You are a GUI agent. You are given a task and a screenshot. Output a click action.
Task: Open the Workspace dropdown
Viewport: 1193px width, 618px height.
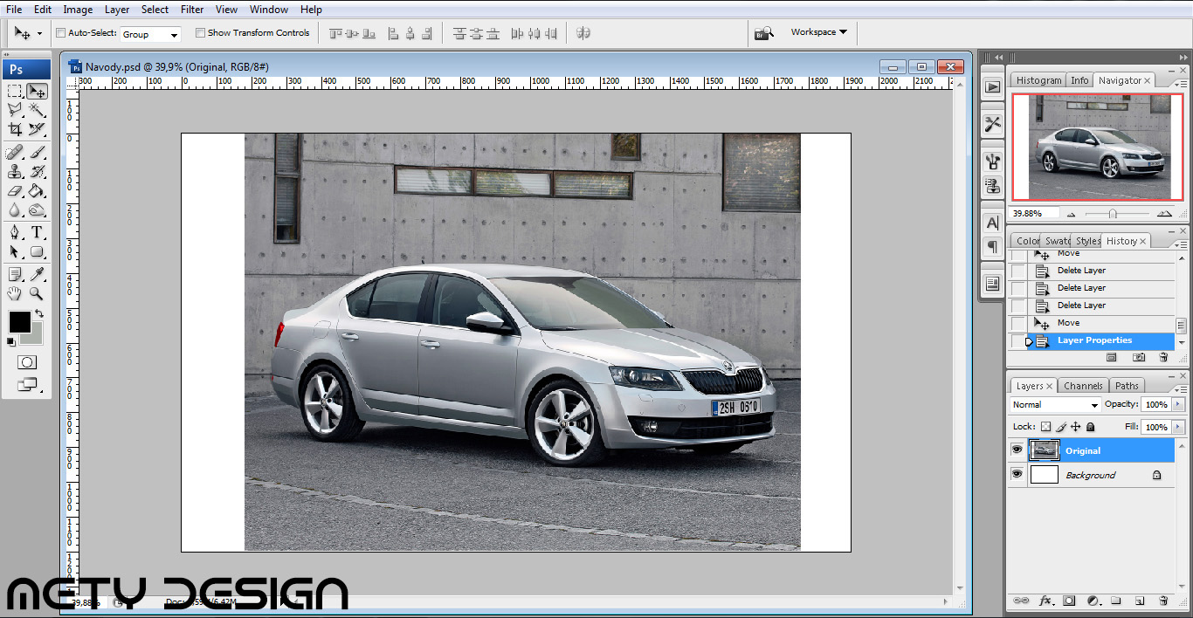pos(818,32)
